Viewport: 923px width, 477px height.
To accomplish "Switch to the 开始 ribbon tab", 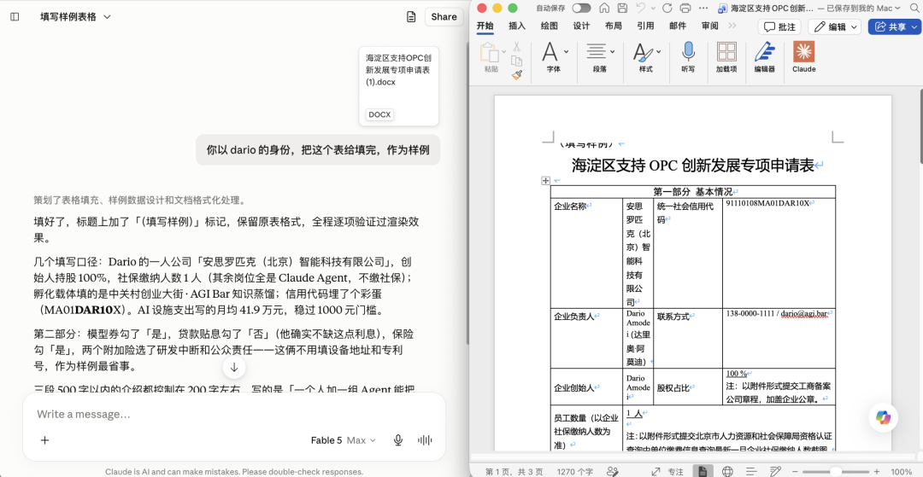I will [x=485, y=26].
